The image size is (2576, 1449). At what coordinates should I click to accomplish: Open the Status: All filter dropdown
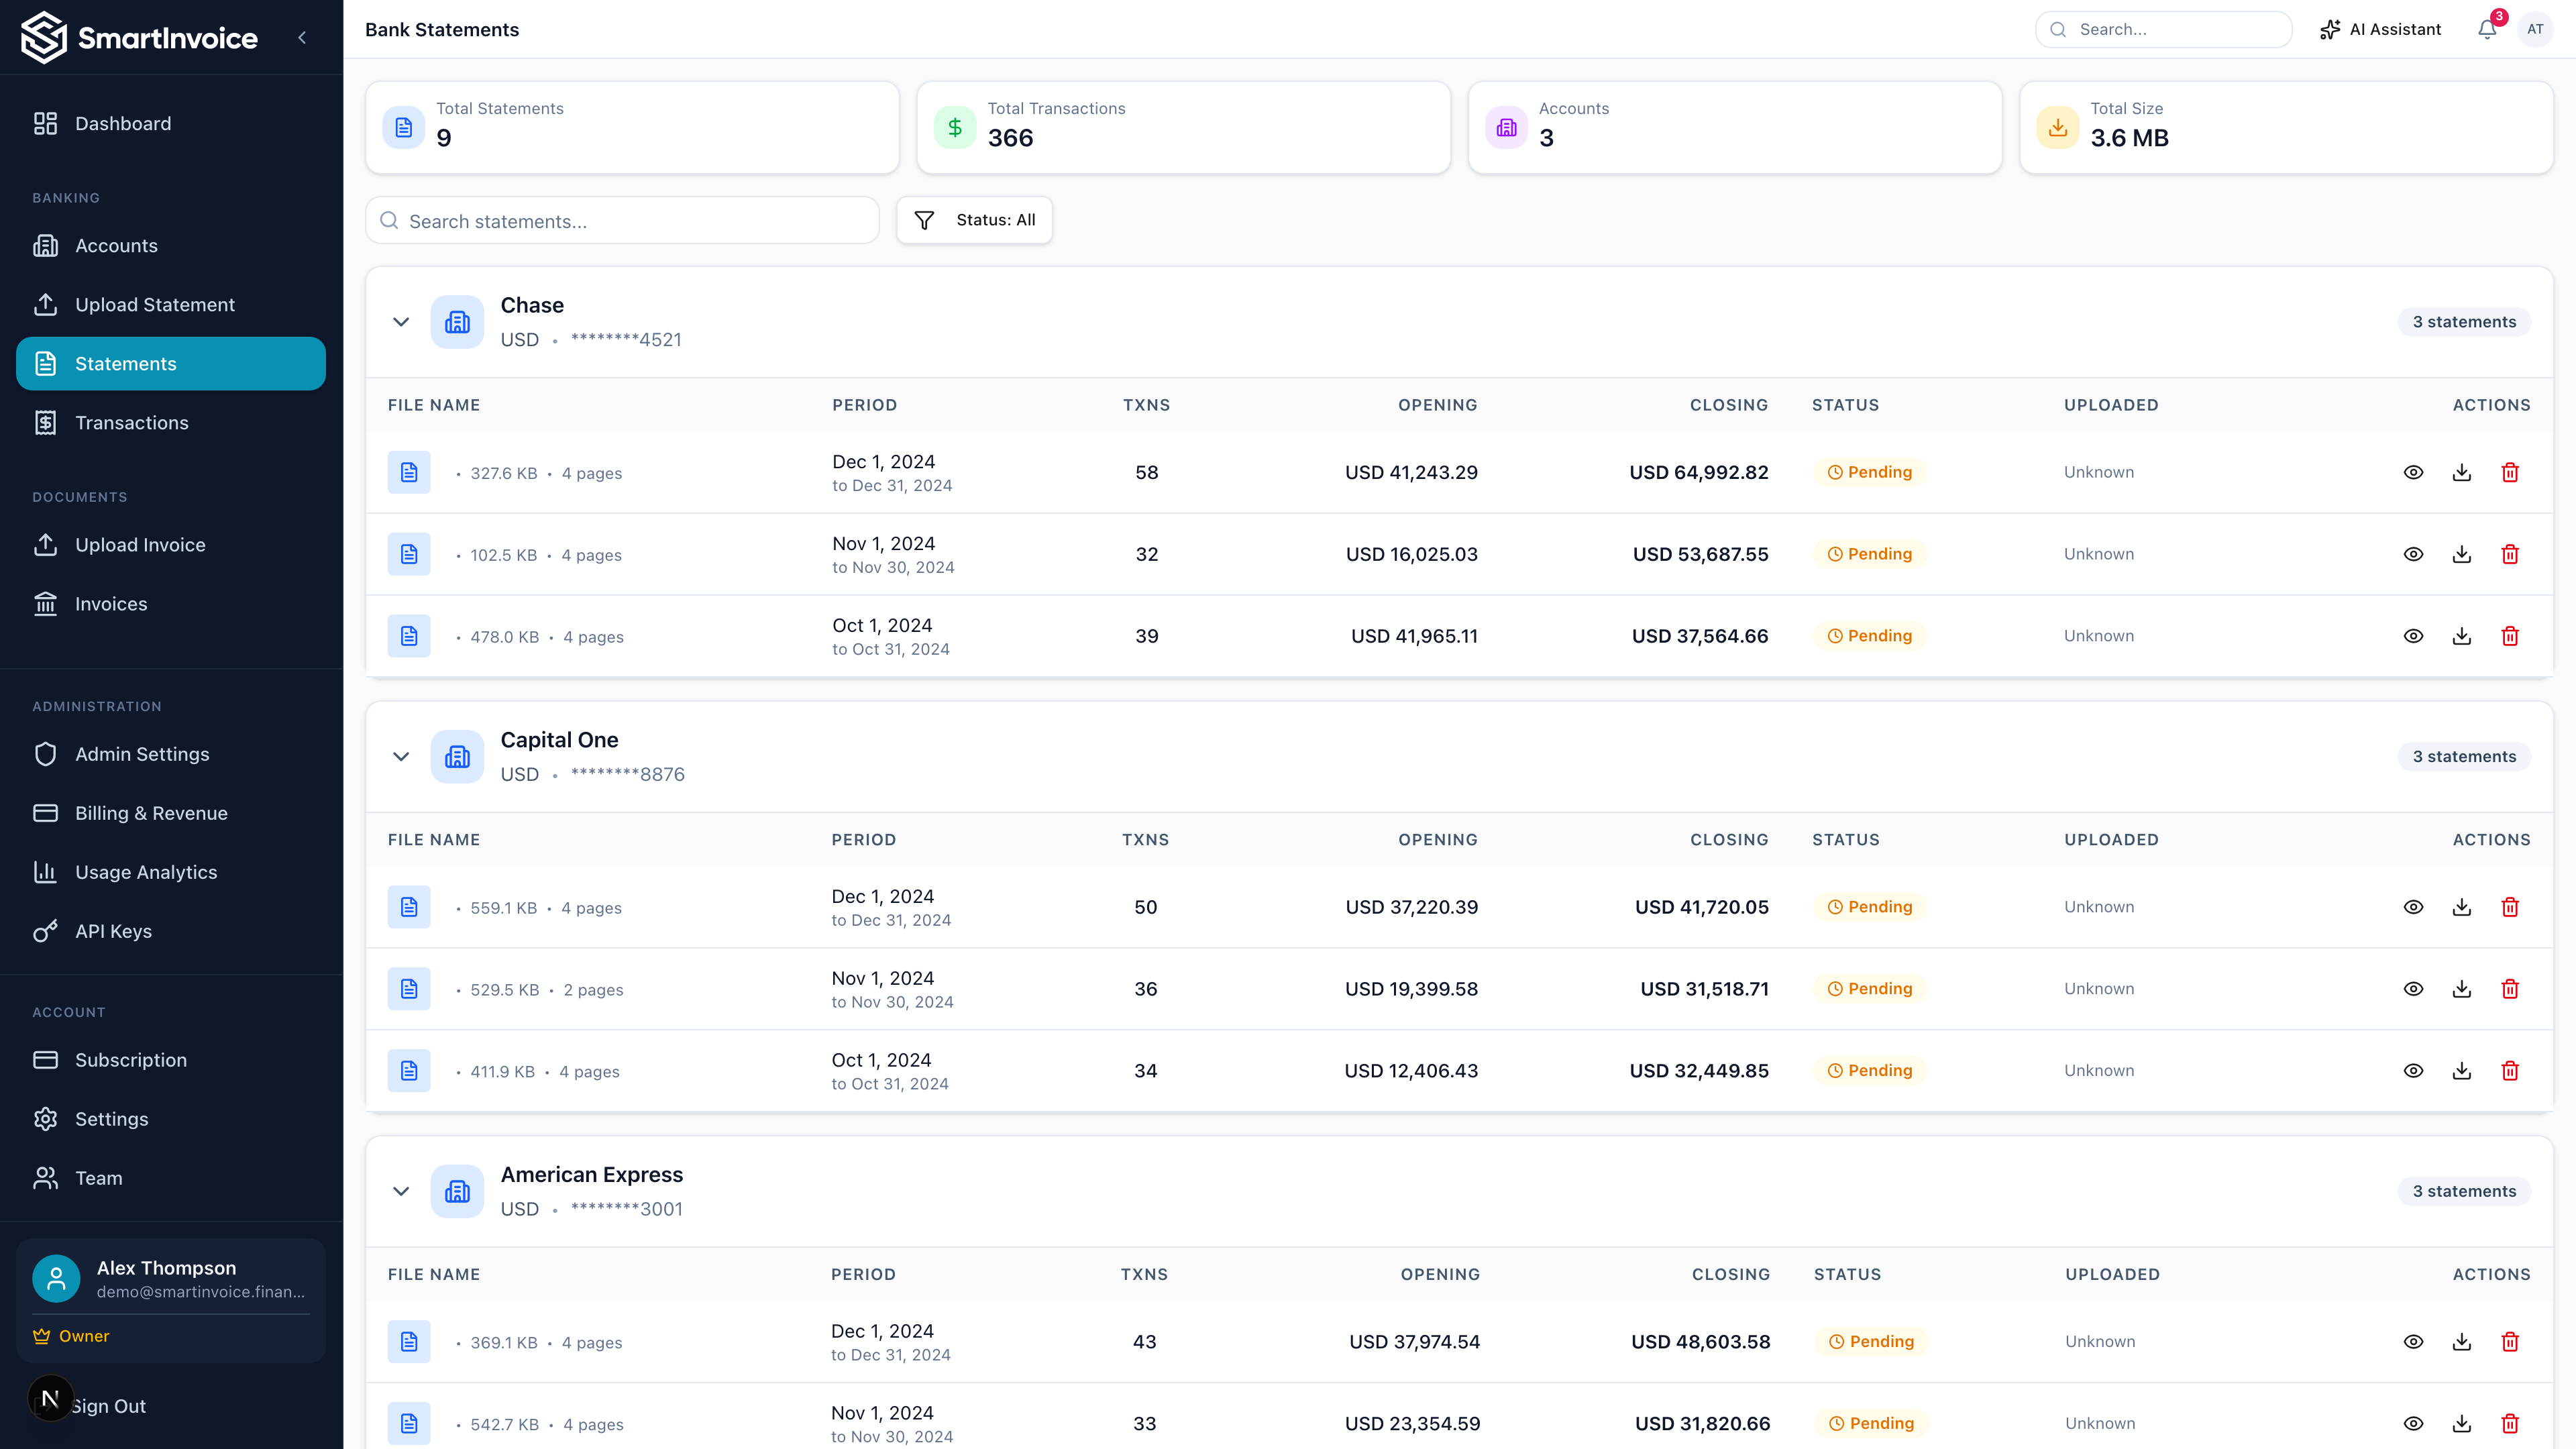point(974,220)
